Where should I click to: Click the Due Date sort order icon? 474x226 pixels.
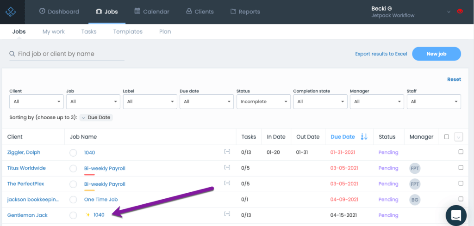point(364,137)
